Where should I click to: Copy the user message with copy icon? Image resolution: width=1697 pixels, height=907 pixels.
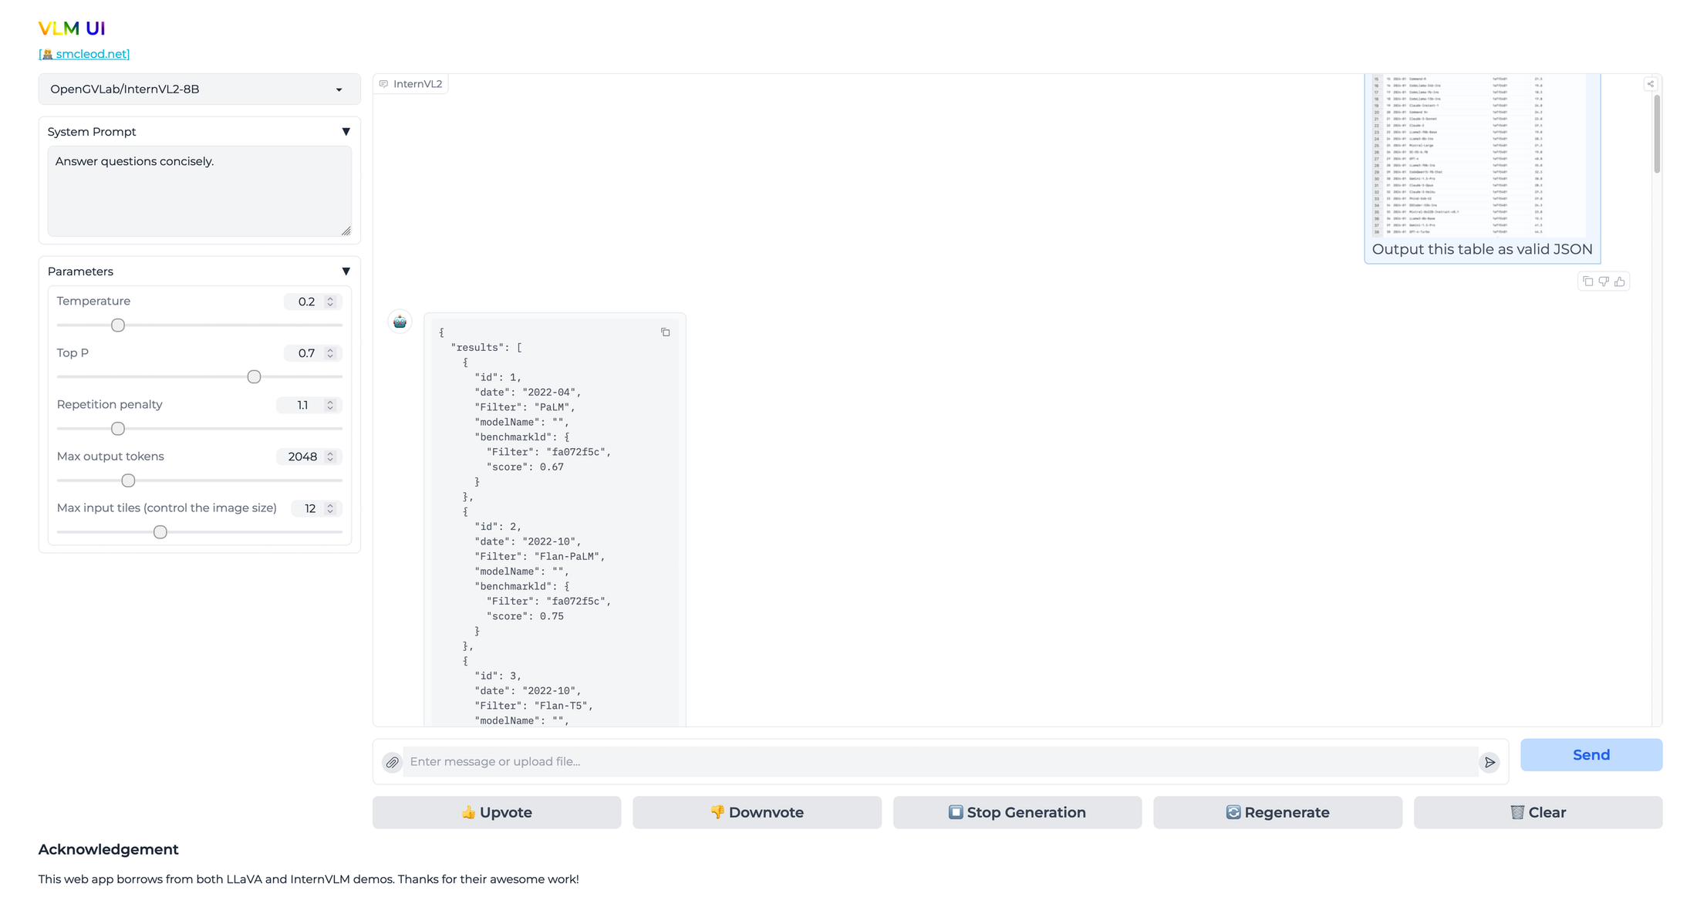point(1587,282)
